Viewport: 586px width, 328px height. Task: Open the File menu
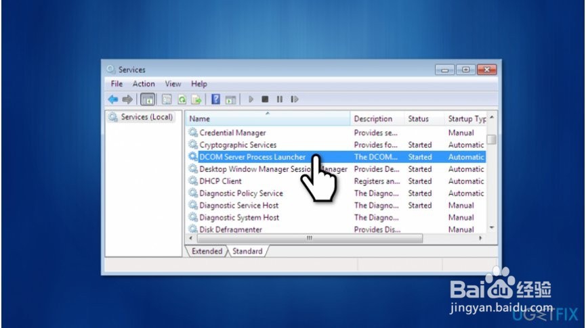(x=117, y=84)
